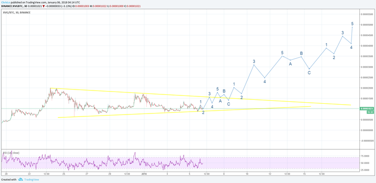Click the 0.00005500 price axis label
This screenshot has height=183, width=376.
click(x=366, y=14)
